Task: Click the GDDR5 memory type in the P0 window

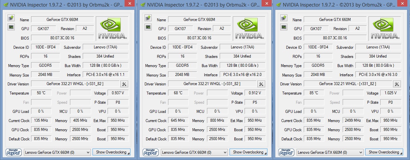Action: click(x=318, y=66)
